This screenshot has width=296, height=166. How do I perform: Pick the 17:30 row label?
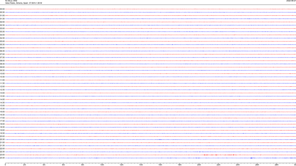click(x=2, y=121)
